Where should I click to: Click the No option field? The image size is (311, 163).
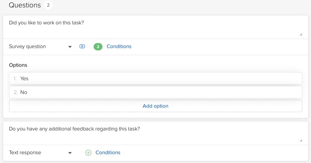click(x=155, y=92)
